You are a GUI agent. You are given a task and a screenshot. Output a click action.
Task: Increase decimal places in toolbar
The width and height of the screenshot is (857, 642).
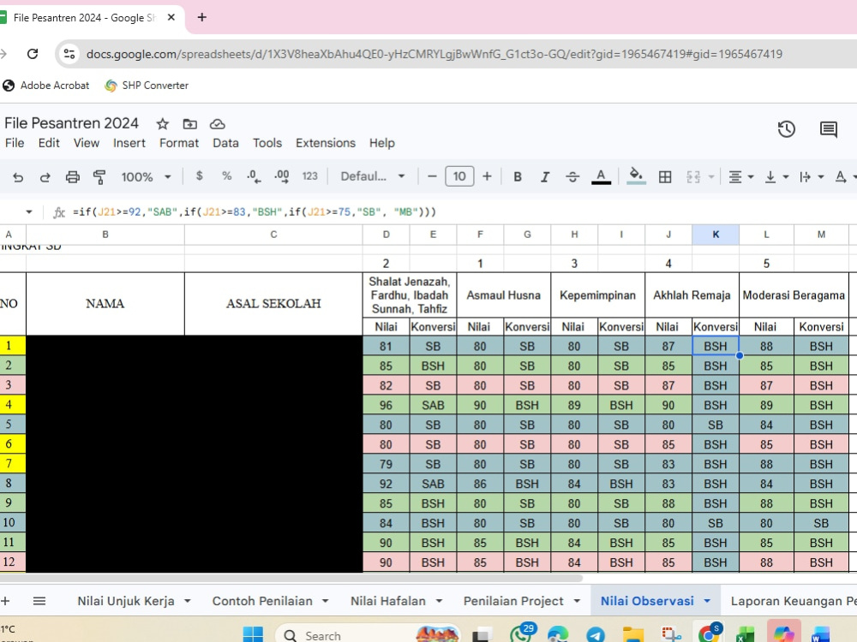281,176
